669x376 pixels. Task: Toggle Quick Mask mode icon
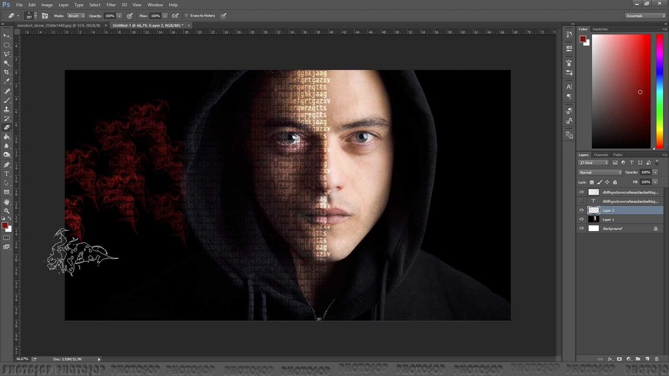(x=7, y=237)
